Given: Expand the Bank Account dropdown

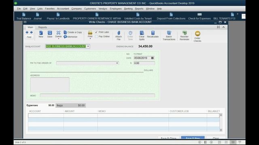Looking at the screenshot, I should click(88, 46).
